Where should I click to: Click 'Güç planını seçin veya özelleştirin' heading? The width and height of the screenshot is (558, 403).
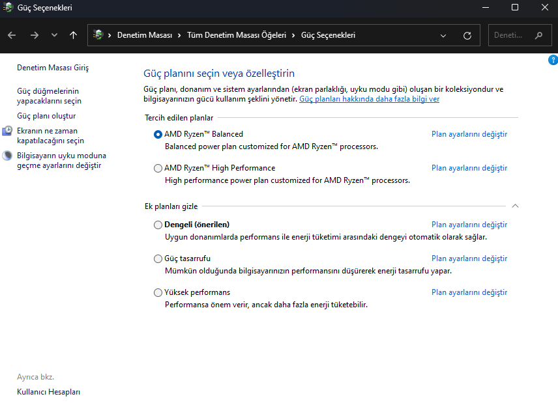coord(219,73)
